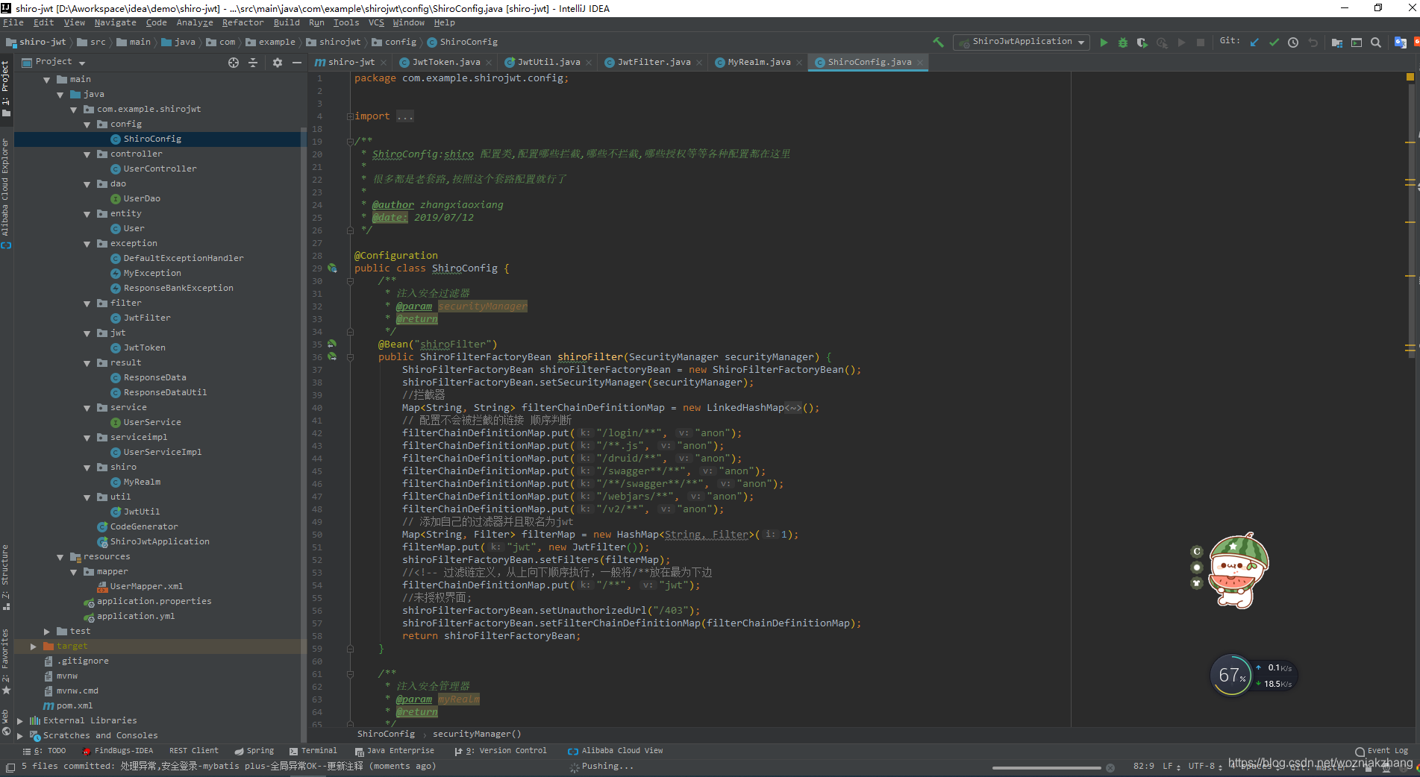Click the 67% network speed gauge widget
This screenshot has height=777, width=1420.
coord(1231,674)
